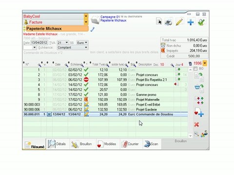Select the Projet Garderie row
The width and height of the screenshot is (234, 175).
105,109
